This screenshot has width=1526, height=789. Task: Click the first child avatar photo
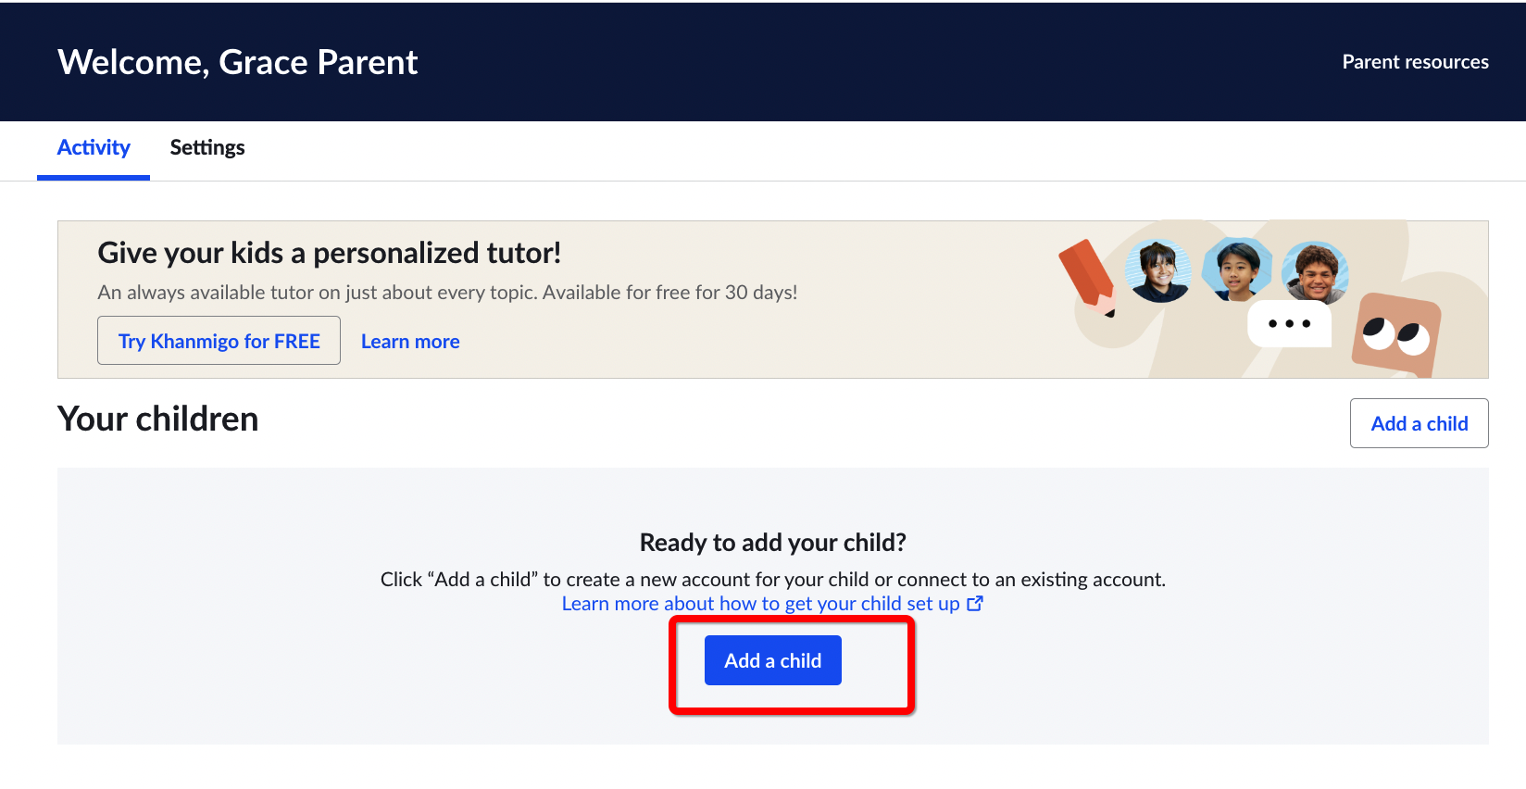coord(1158,270)
